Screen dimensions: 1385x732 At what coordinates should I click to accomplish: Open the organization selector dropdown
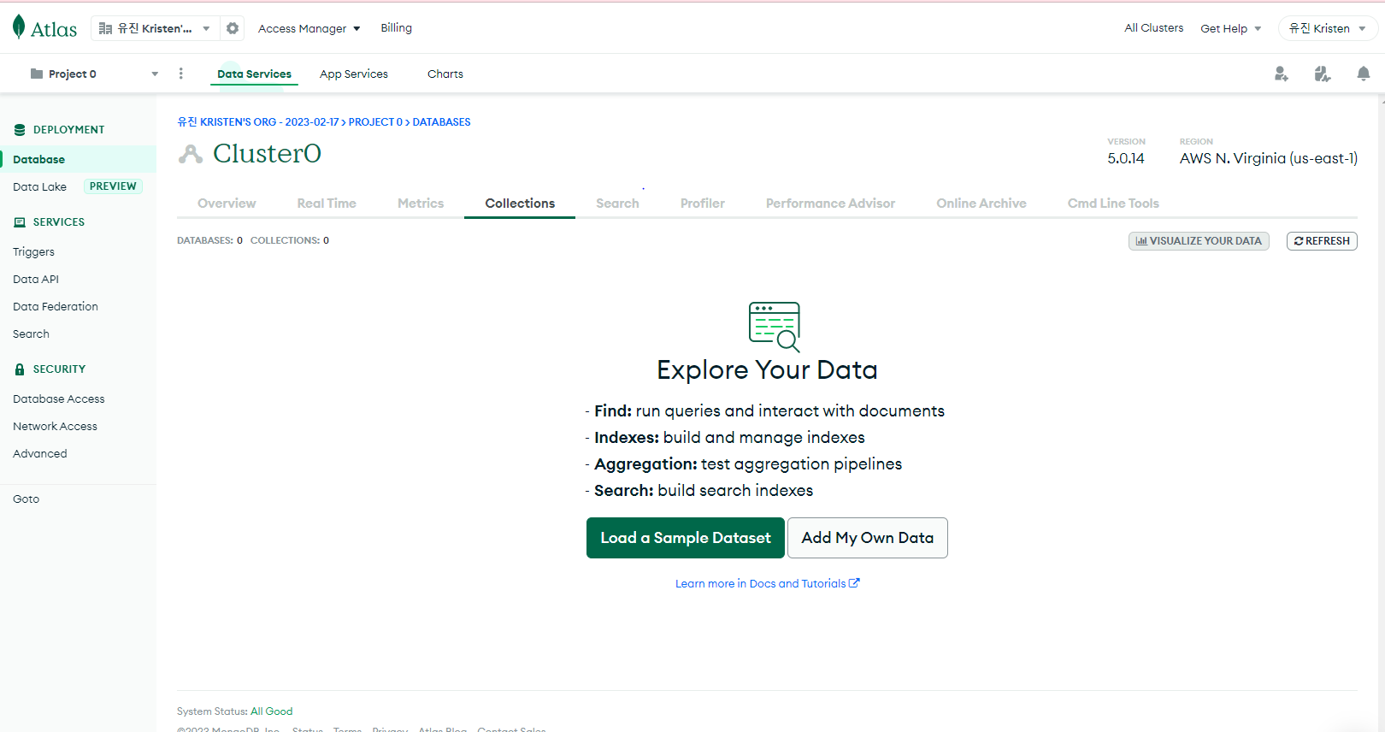[155, 28]
